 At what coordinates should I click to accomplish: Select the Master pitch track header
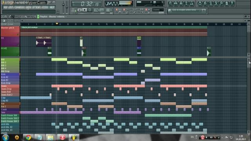tap(10, 31)
